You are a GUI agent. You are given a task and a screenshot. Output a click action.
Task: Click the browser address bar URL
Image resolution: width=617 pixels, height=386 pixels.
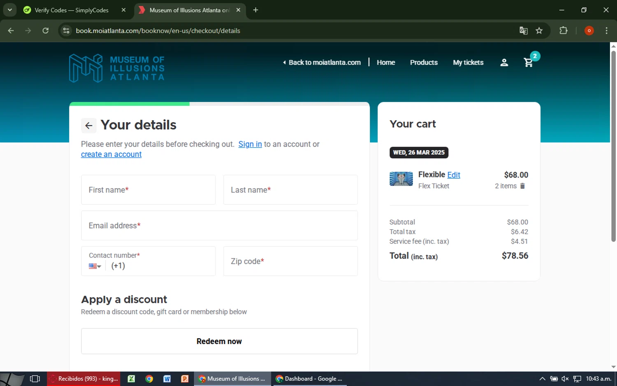pos(158,30)
